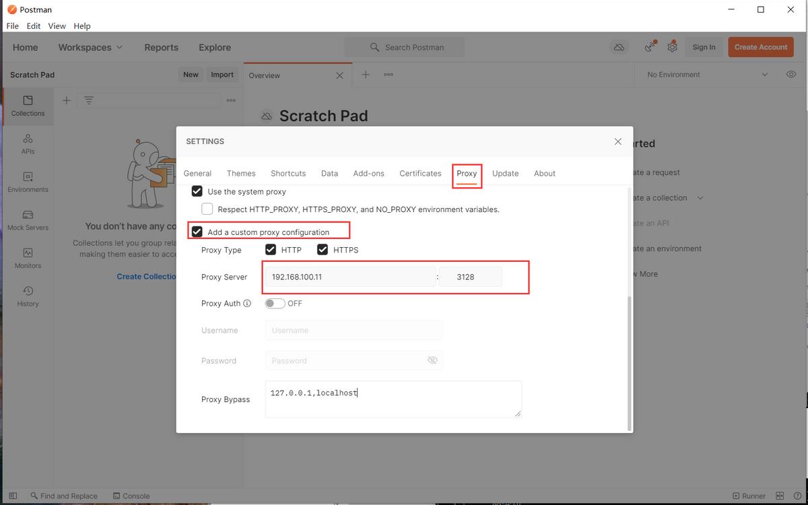
Task: Go to Home in top navigation
Action: [25, 47]
